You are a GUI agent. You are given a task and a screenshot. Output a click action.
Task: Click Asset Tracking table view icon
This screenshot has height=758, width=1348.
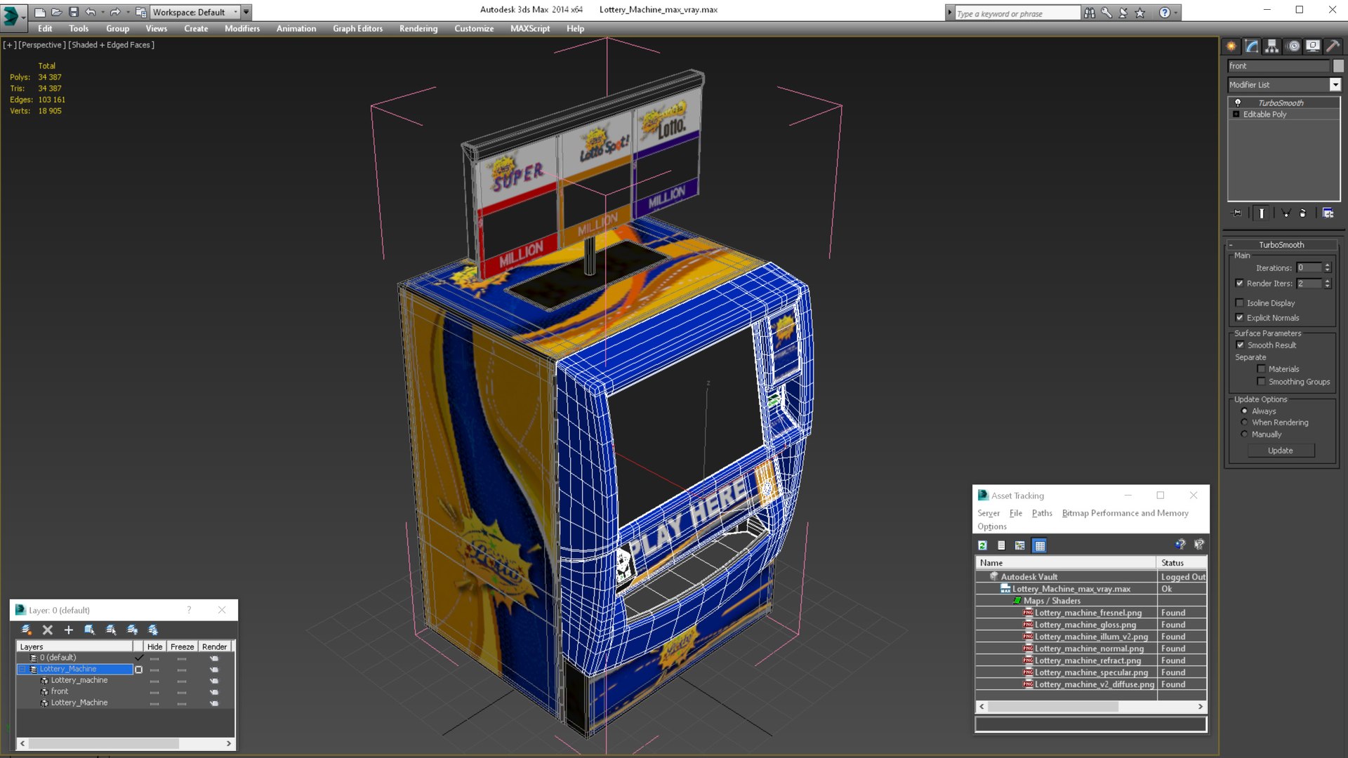click(1040, 545)
